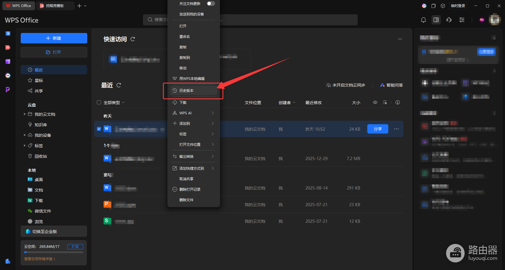The width and height of the screenshot is (505, 270).
Task: Open the list info icon in header row
Action: click(x=398, y=102)
